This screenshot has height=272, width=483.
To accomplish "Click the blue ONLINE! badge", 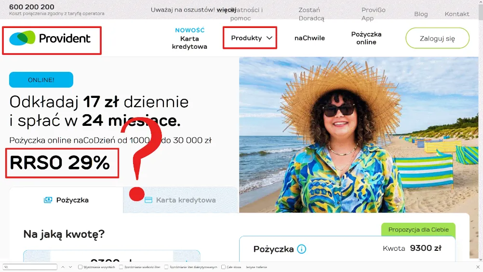I will (41, 80).
